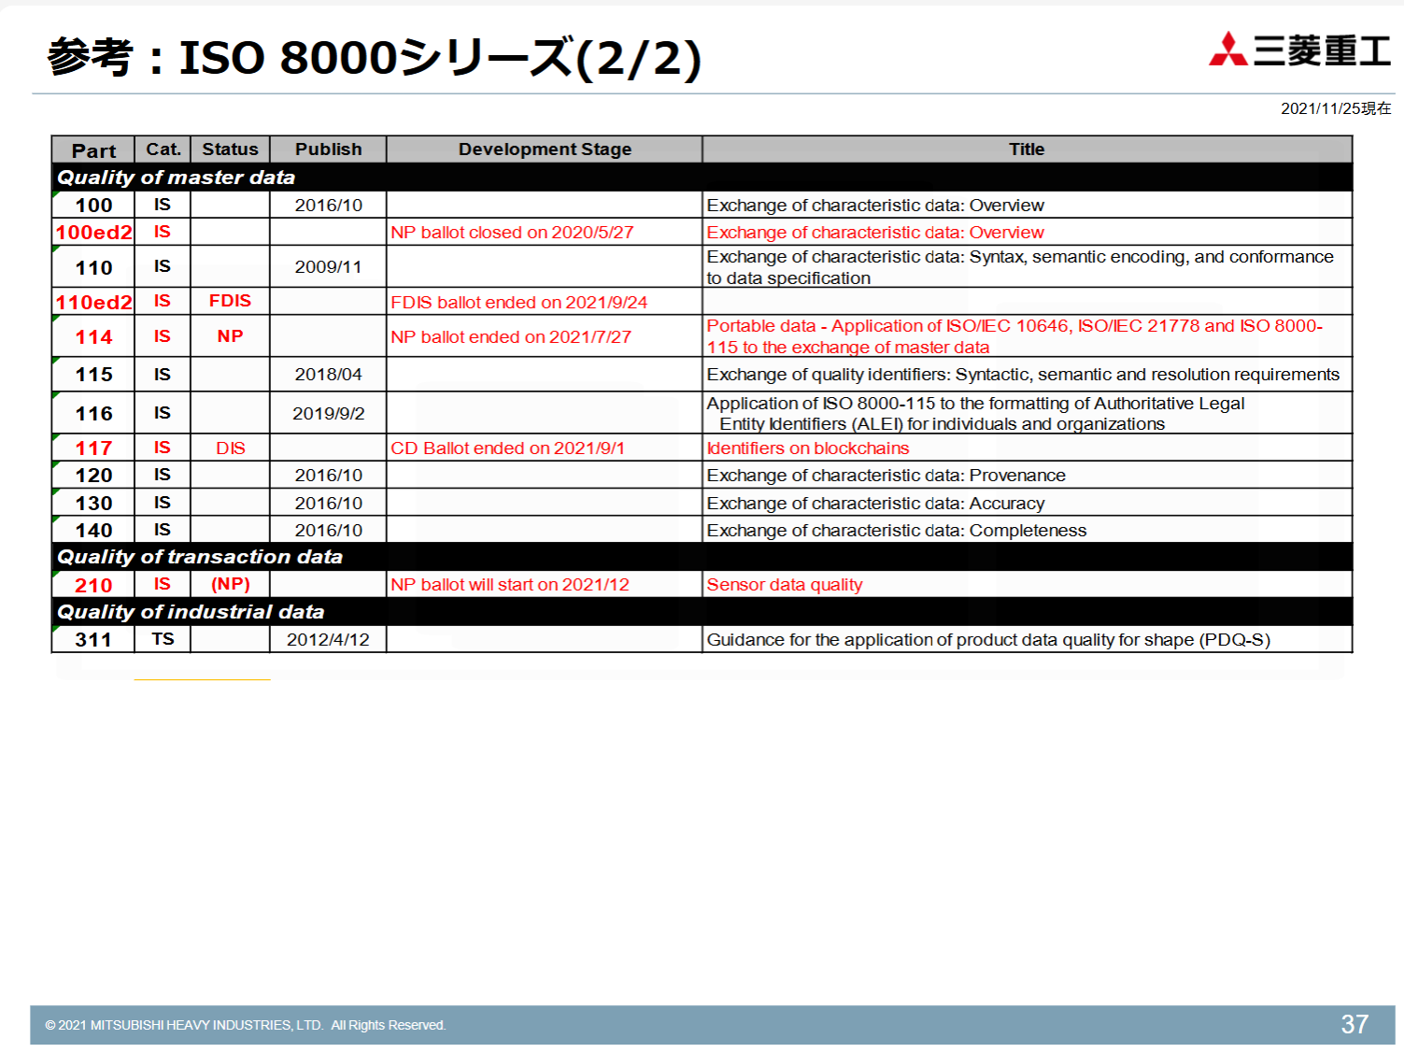Click part number cell '117'
This screenshot has width=1404, height=1053.
pos(93,448)
